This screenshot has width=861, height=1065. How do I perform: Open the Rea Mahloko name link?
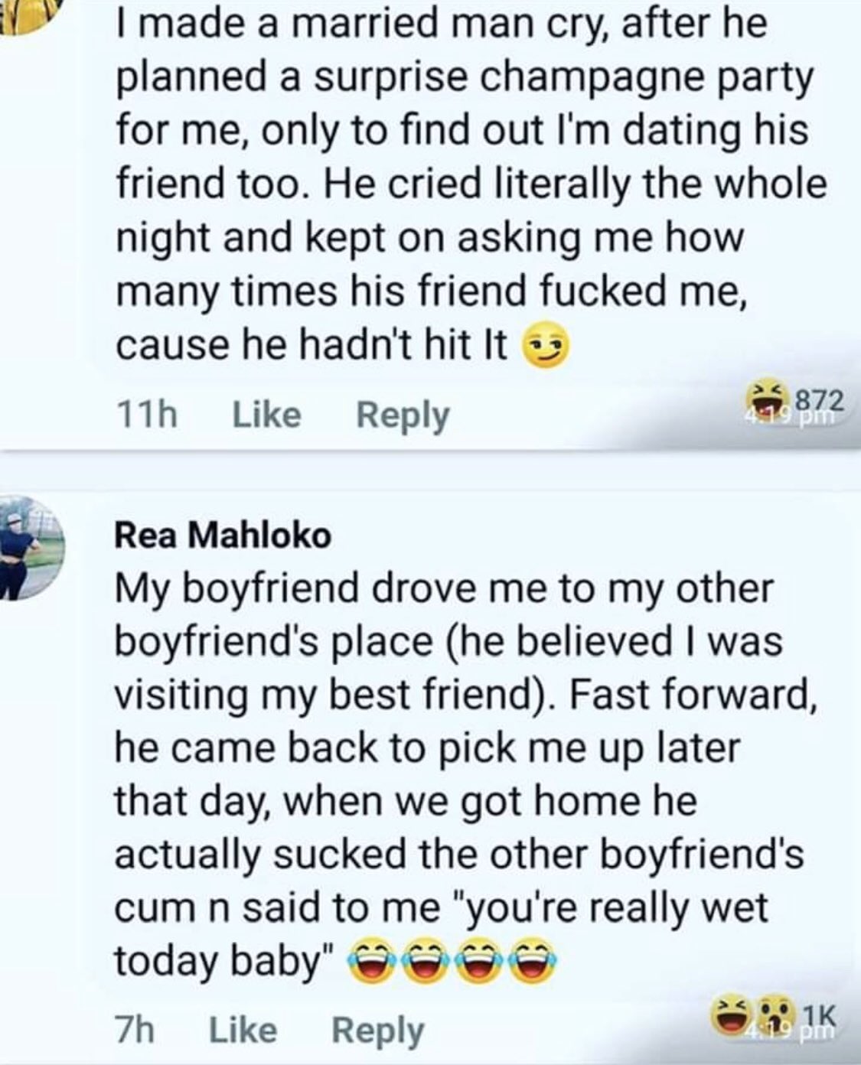click(x=223, y=536)
